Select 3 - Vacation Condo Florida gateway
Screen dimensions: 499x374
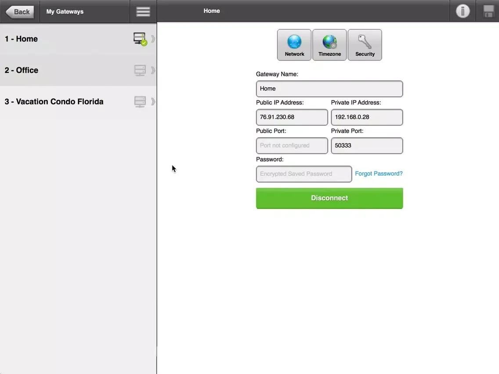click(78, 101)
